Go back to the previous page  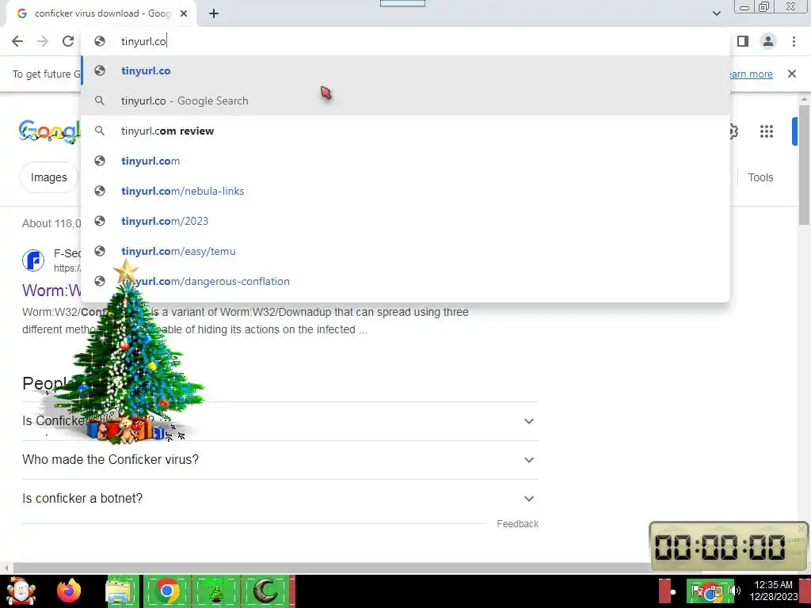[17, 41]
